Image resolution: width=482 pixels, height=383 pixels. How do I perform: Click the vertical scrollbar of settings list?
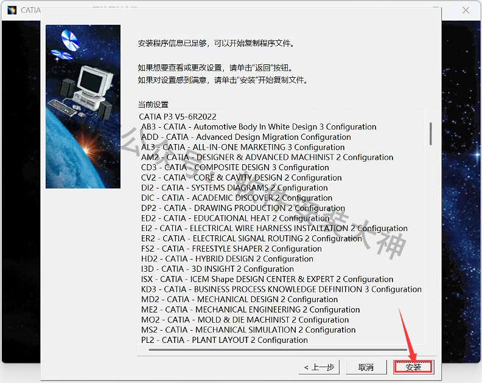431,134
